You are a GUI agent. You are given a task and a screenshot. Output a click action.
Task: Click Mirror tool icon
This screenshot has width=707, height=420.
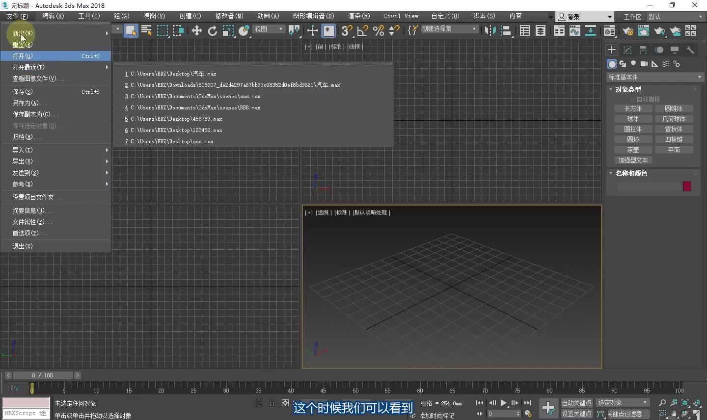(x=490, y=30)
